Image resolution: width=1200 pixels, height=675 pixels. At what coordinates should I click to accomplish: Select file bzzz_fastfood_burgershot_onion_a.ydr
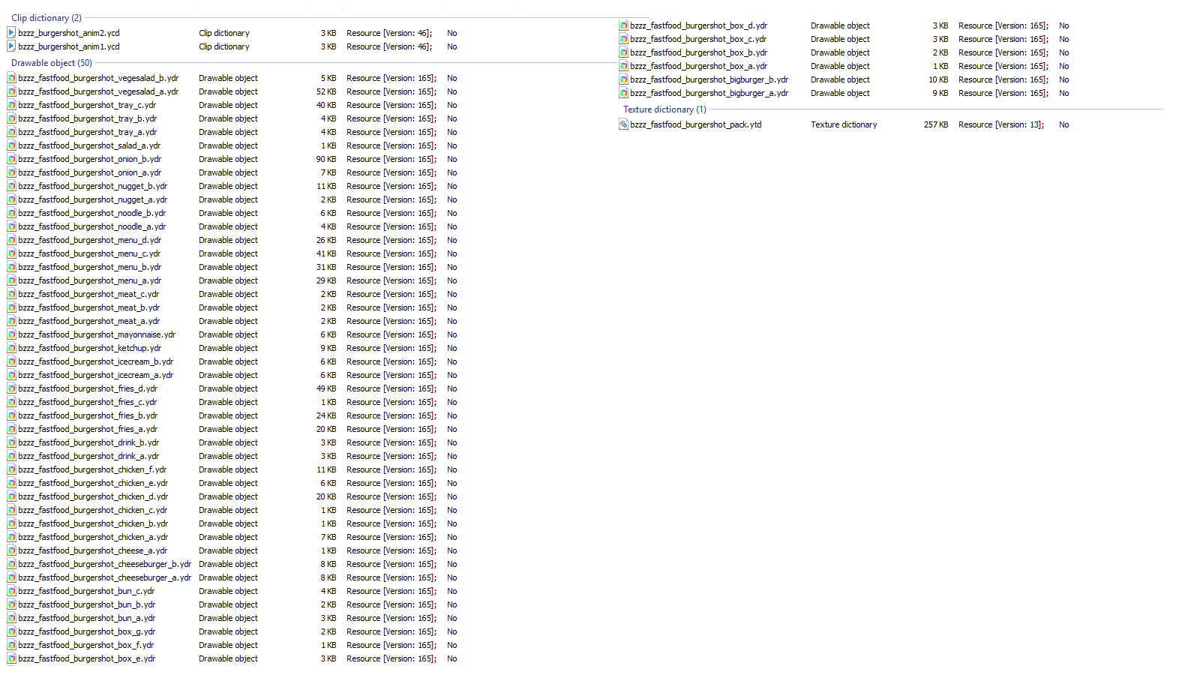[x=90, y=172]
